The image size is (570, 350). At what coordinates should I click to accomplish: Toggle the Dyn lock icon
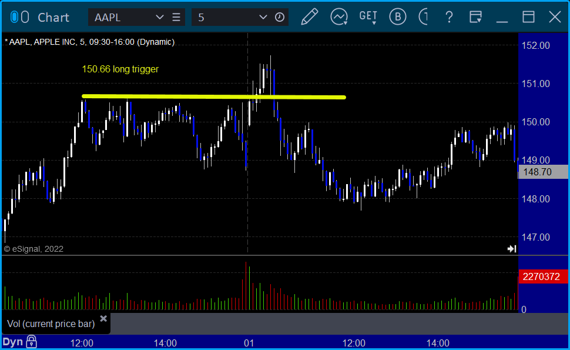point(31,342)
